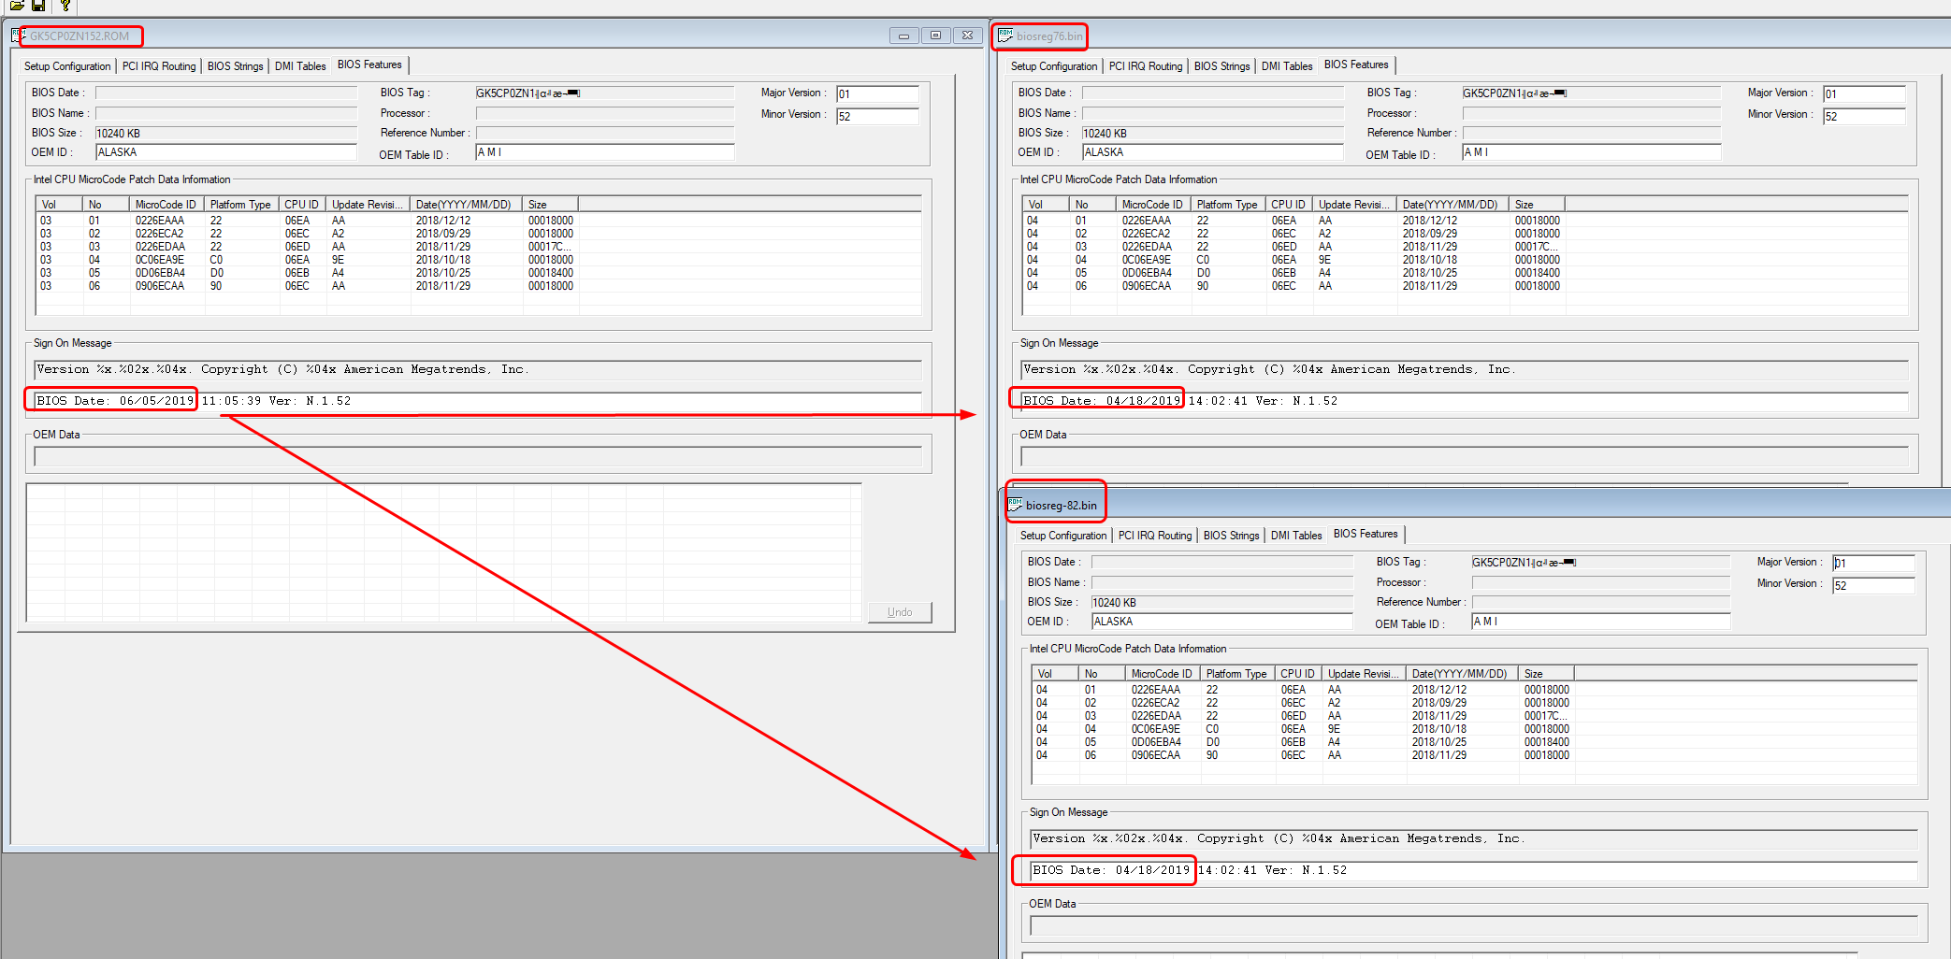Image resolution: width=1951 pixels, height=959 pixels.
Task: Click the ROM document icon of GK5CP0ZN152.ROM window
Action: tap(18, 36)
